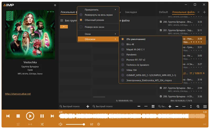Viewport: 210px width, 129px height.
Task: Open the settings gear in the title bar
Action: pyautogui.click(x=55, y=5)
